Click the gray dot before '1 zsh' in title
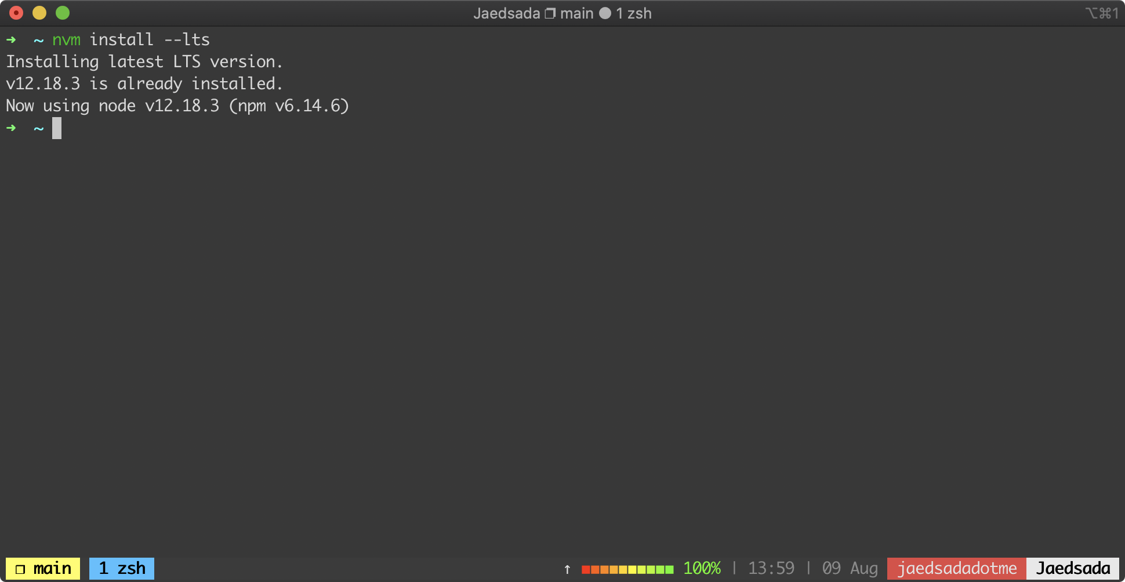 coord(605,13)
